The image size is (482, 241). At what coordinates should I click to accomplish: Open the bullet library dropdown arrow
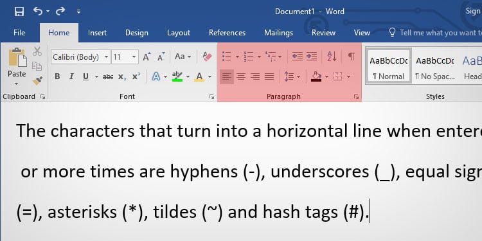237,57
